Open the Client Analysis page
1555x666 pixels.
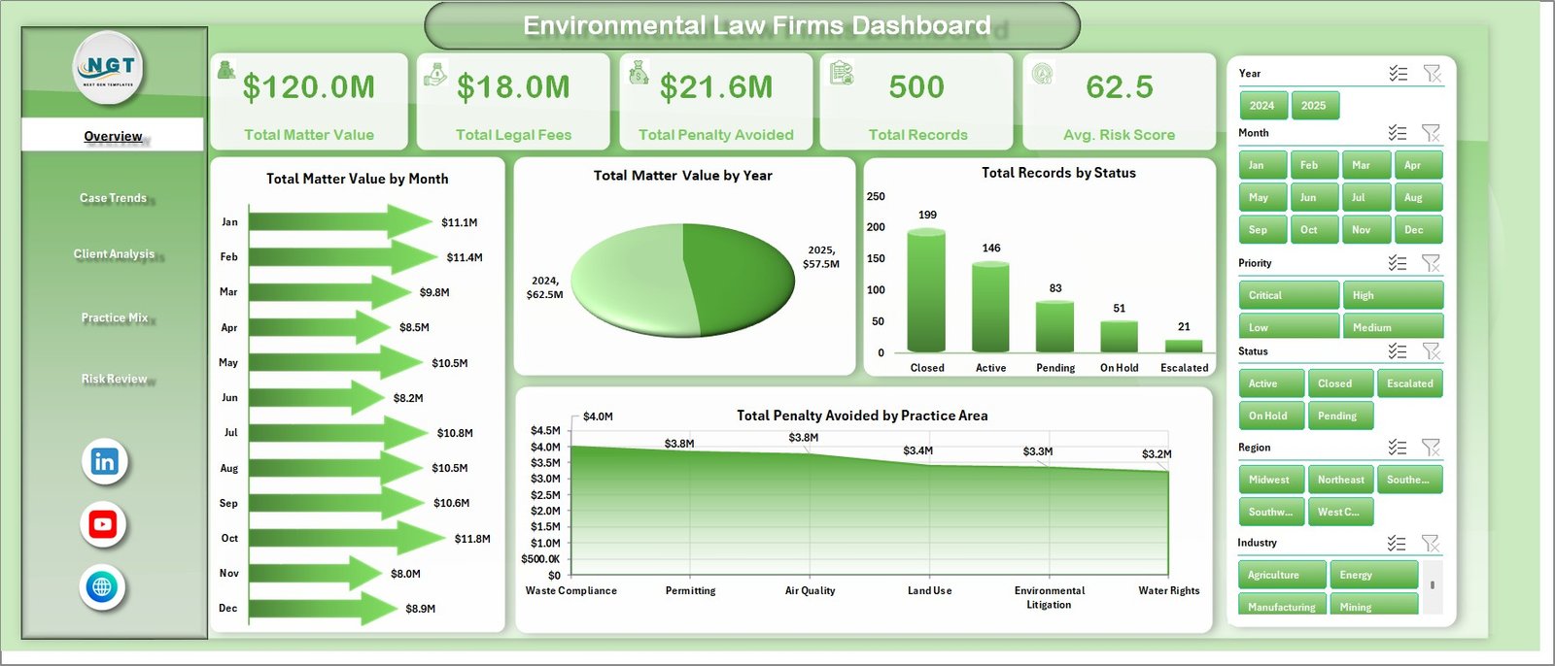(114, 254)
